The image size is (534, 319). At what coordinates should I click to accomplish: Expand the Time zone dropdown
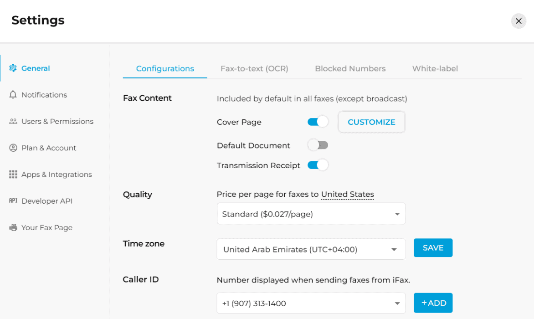311,249
